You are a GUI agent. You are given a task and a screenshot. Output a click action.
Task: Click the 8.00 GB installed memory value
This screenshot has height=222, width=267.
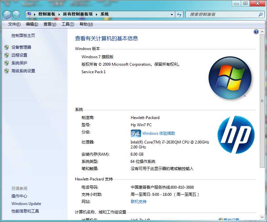point(137,154)
